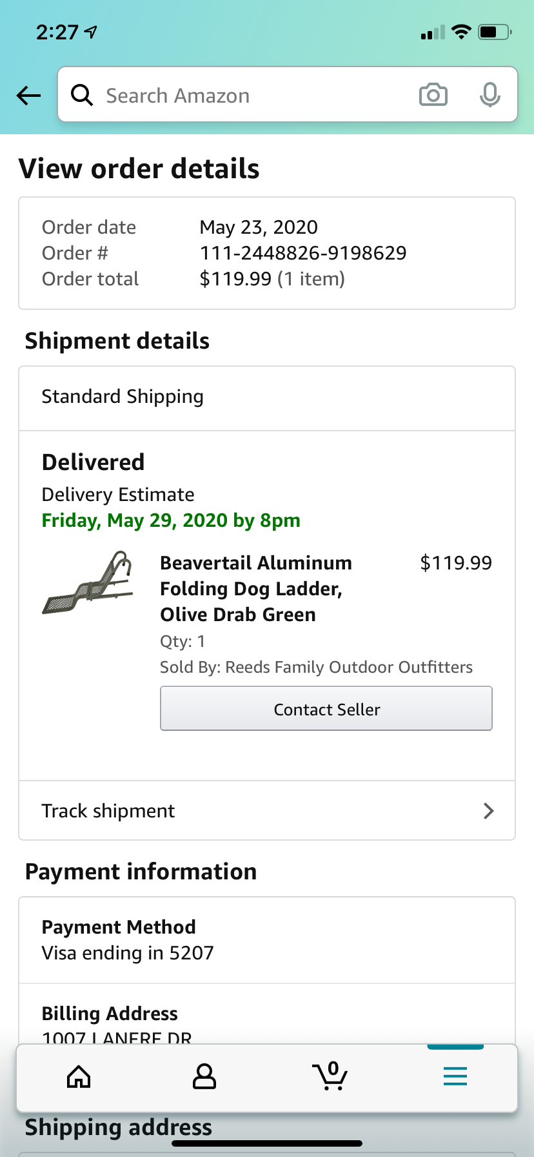The image size is (534, 1157).
Task: Open the shopping cart icon
Action: 330,1076
